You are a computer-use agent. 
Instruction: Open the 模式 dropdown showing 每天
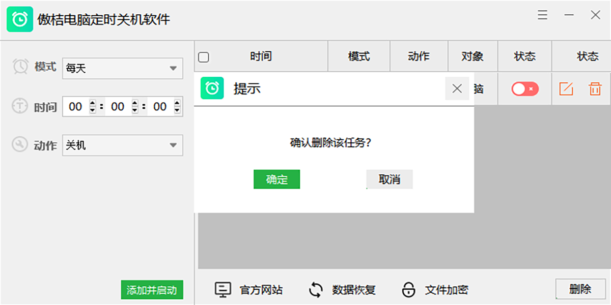click(x=122, y=68)
